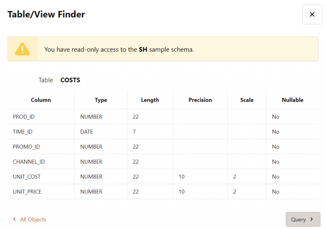Select the UNIT_COST column name

[27, 177]
